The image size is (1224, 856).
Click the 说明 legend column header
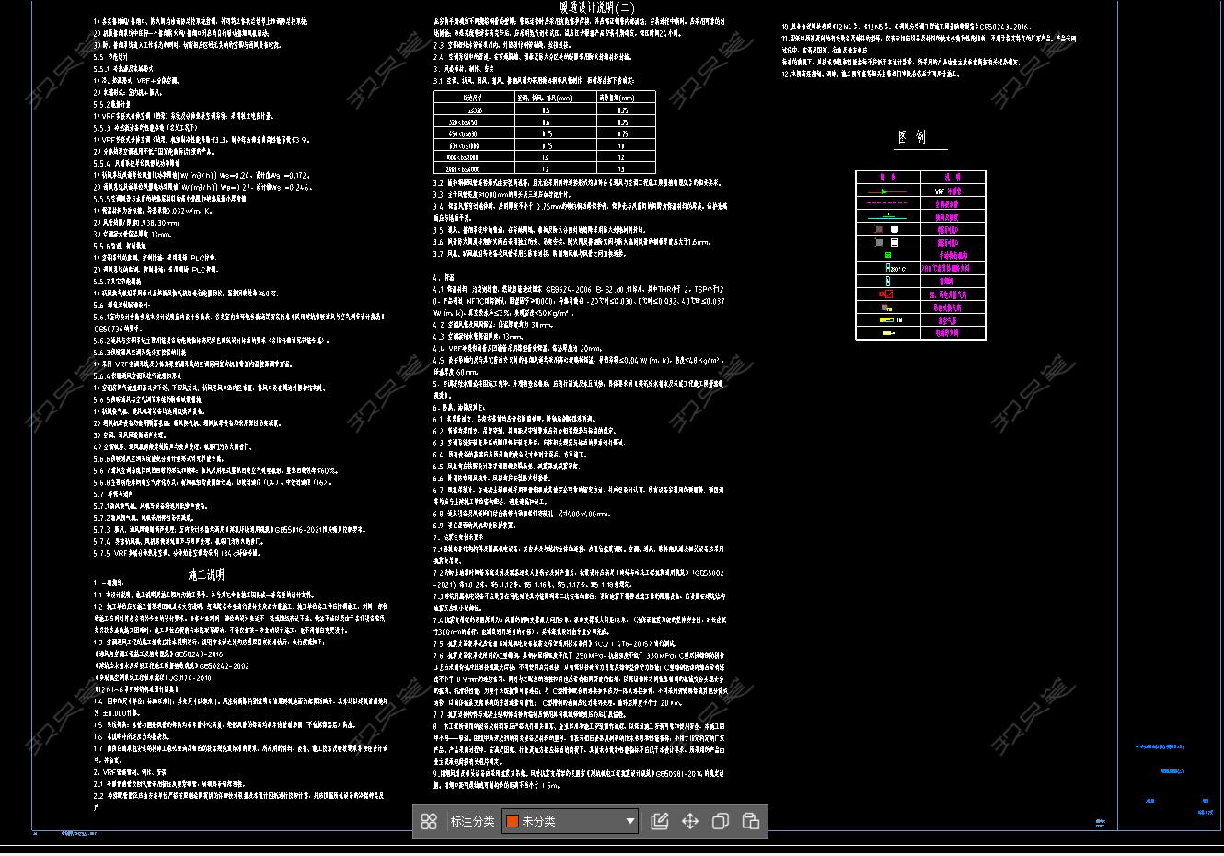click(x=953, y=177)
